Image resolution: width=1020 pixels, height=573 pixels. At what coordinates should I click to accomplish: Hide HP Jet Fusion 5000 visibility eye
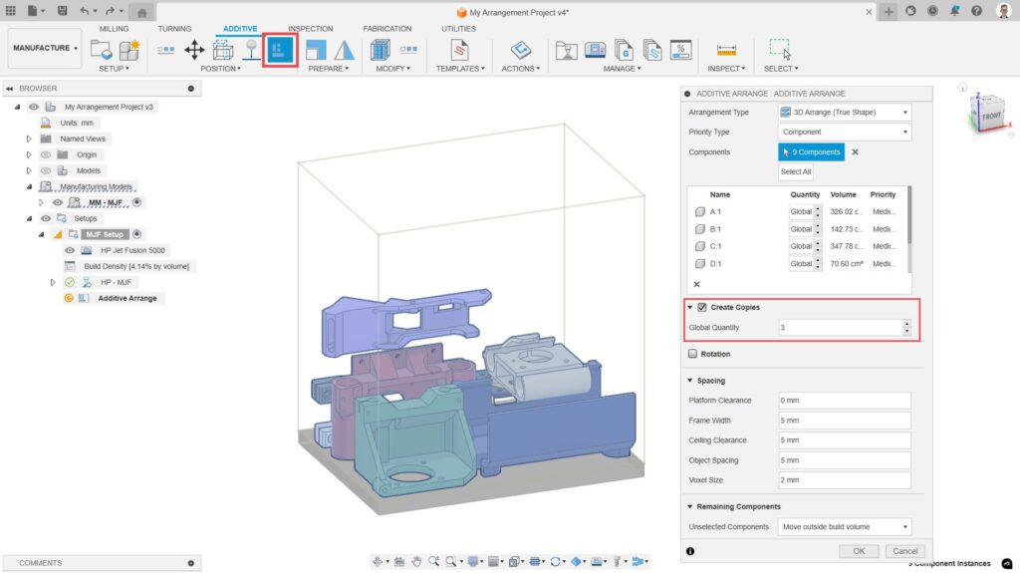coord(70,251)
